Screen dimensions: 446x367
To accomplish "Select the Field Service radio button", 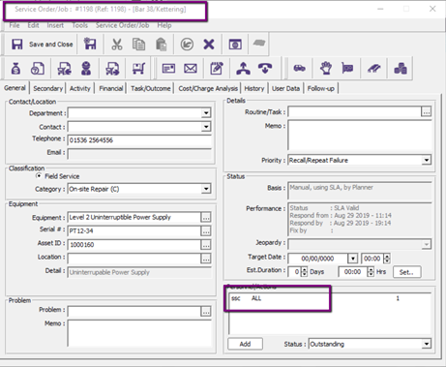I will click(39, 176).
